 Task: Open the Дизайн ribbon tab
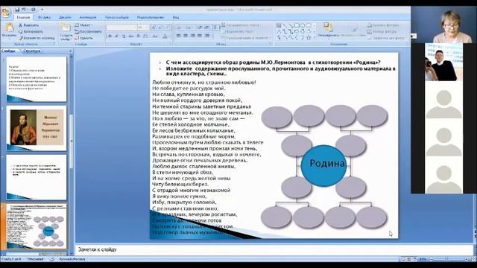coord(65,17)
